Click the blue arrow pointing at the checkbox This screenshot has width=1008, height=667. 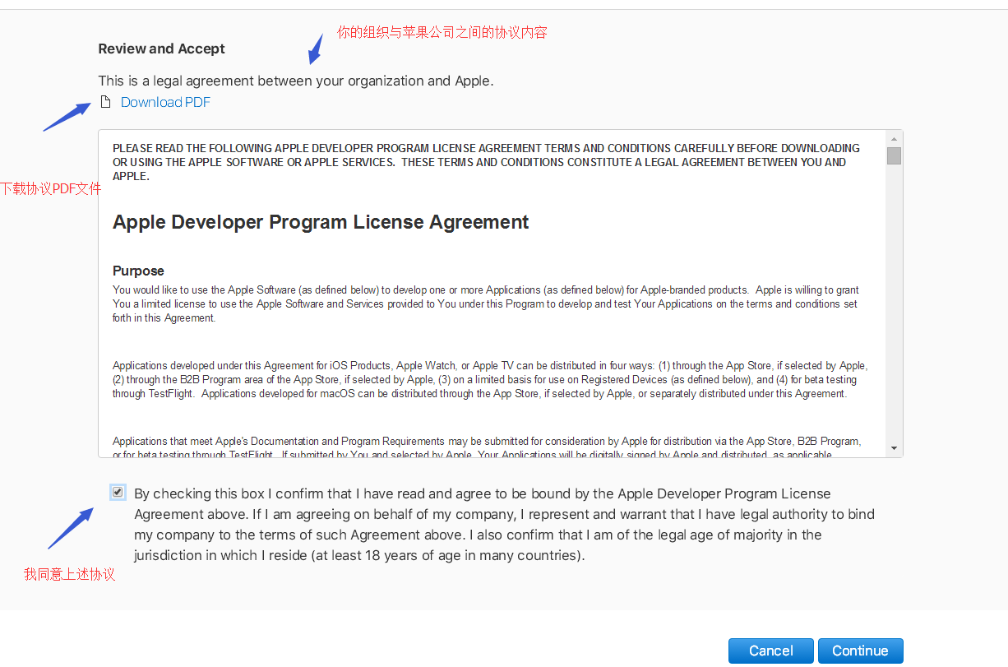tap(71, 528)
